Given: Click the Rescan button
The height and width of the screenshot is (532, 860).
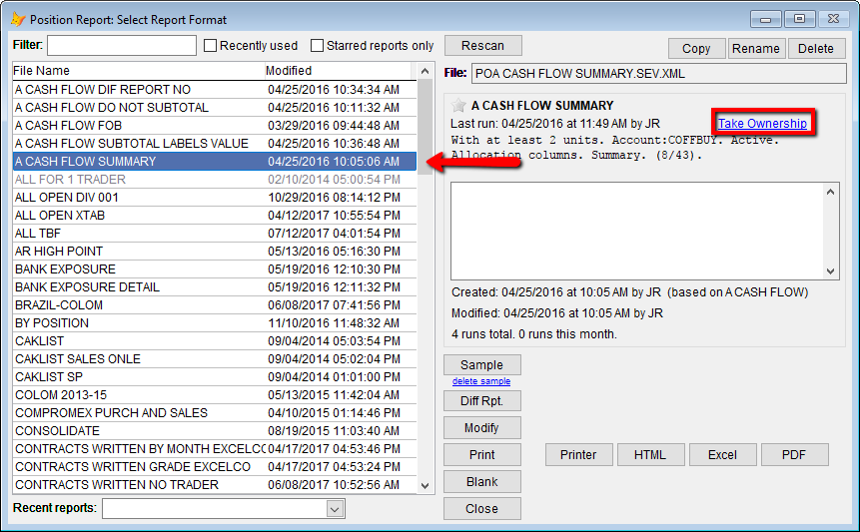Looking at the screenshot, I should (x=482, y=46).
